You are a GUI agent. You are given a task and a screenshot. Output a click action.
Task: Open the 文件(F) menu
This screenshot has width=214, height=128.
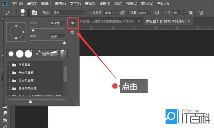pyautogui.click(x=17, y=4)
